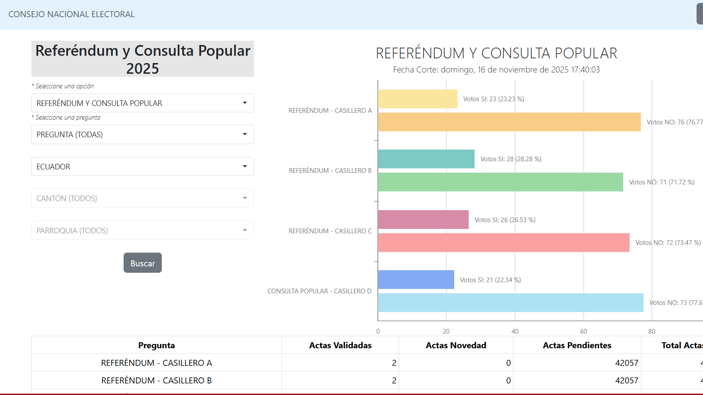Open the gray menu toggle at top right
703x395 pixels.
pos(700,14)
